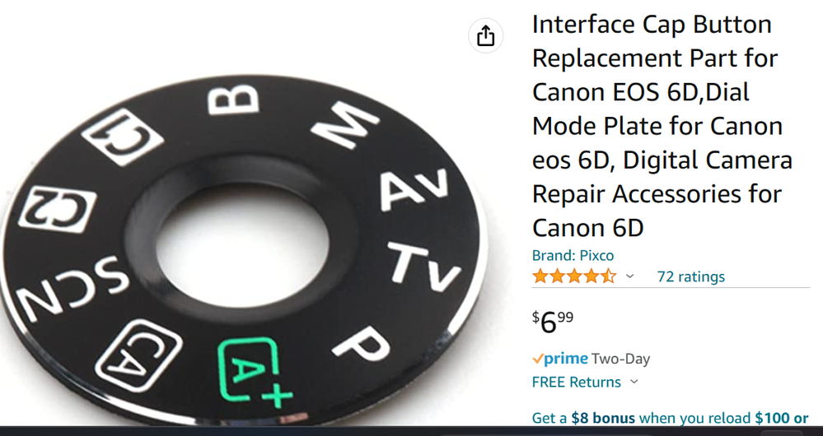The height and width of the screenshot is (436, 823).
Task: Expand the FREE Returns chevron
Action: point(634,382)
